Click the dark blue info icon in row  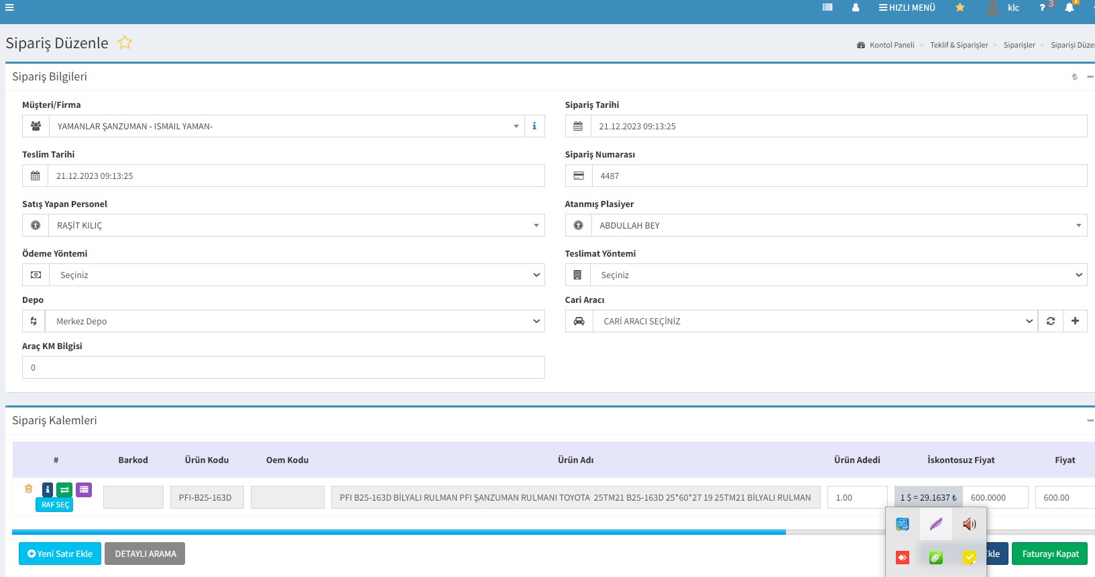click(48, 490)
